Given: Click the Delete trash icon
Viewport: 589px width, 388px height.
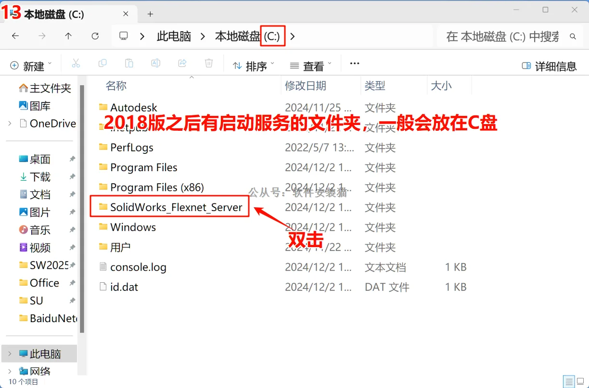Looking at the screenshot, I should (208, 63).
